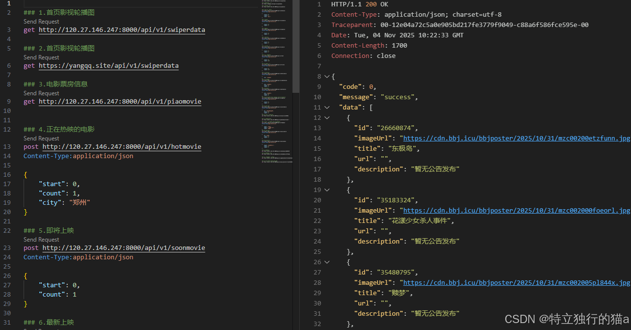Click the "code": 0 line
The image size is (631, 330).
pos(357,87)
